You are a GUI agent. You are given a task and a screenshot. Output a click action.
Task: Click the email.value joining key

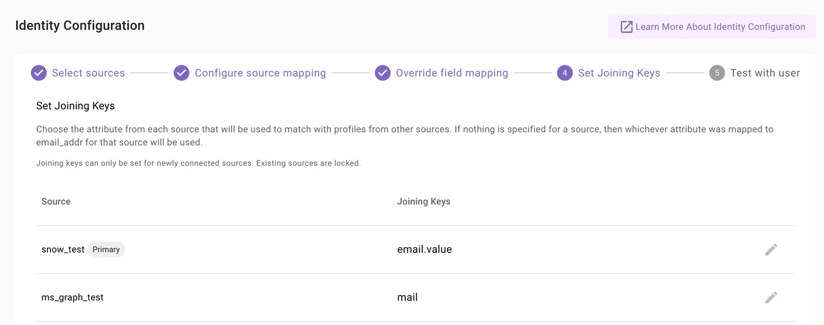click(424, 249)
